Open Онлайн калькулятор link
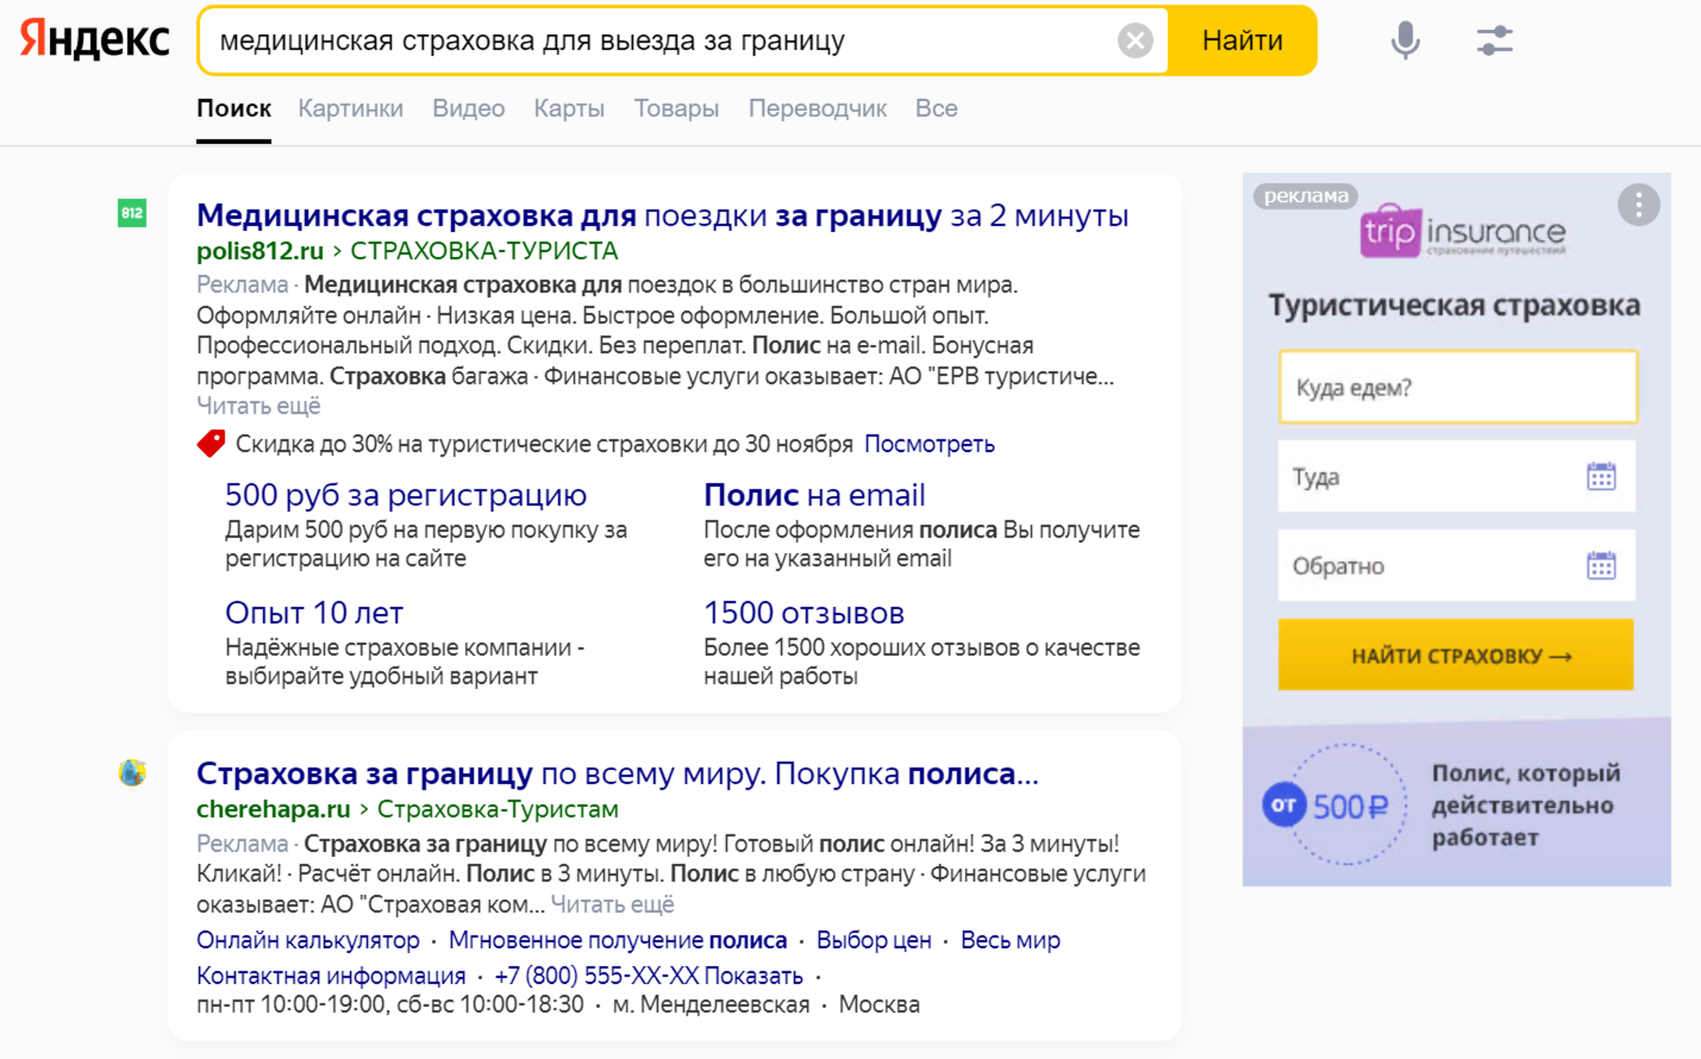 308,940
